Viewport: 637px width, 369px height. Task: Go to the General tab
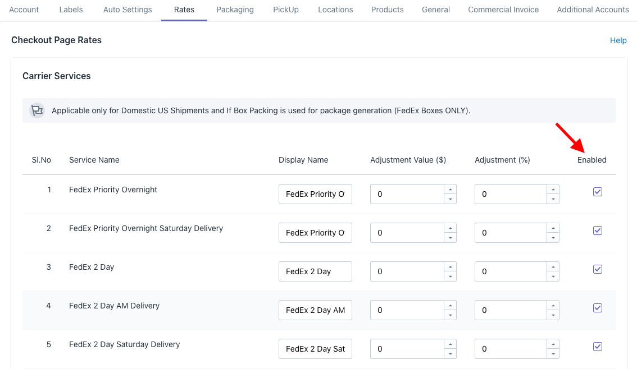435,10
